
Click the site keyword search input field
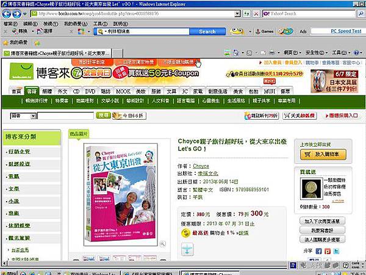[x=66, y=116]
